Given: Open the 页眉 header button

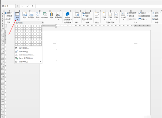Looking at the screenshot, I should click(x=104, y=16).
